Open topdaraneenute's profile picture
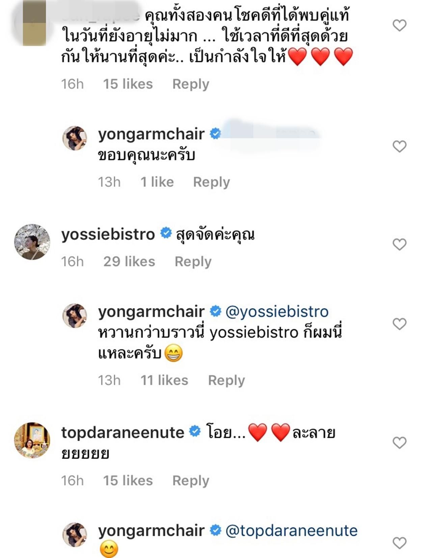This screenshot has width=432, height=558. coord(32,440)
